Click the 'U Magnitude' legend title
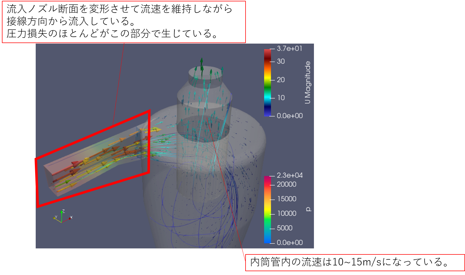 (x=308, y=82)
